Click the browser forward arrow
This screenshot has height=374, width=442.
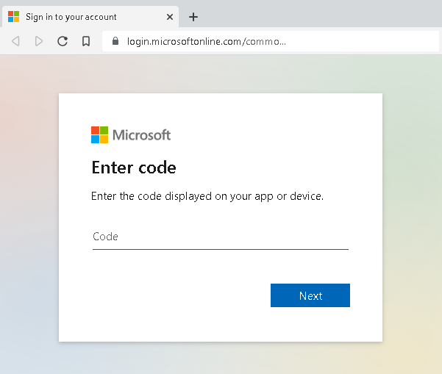pos(39,41)
